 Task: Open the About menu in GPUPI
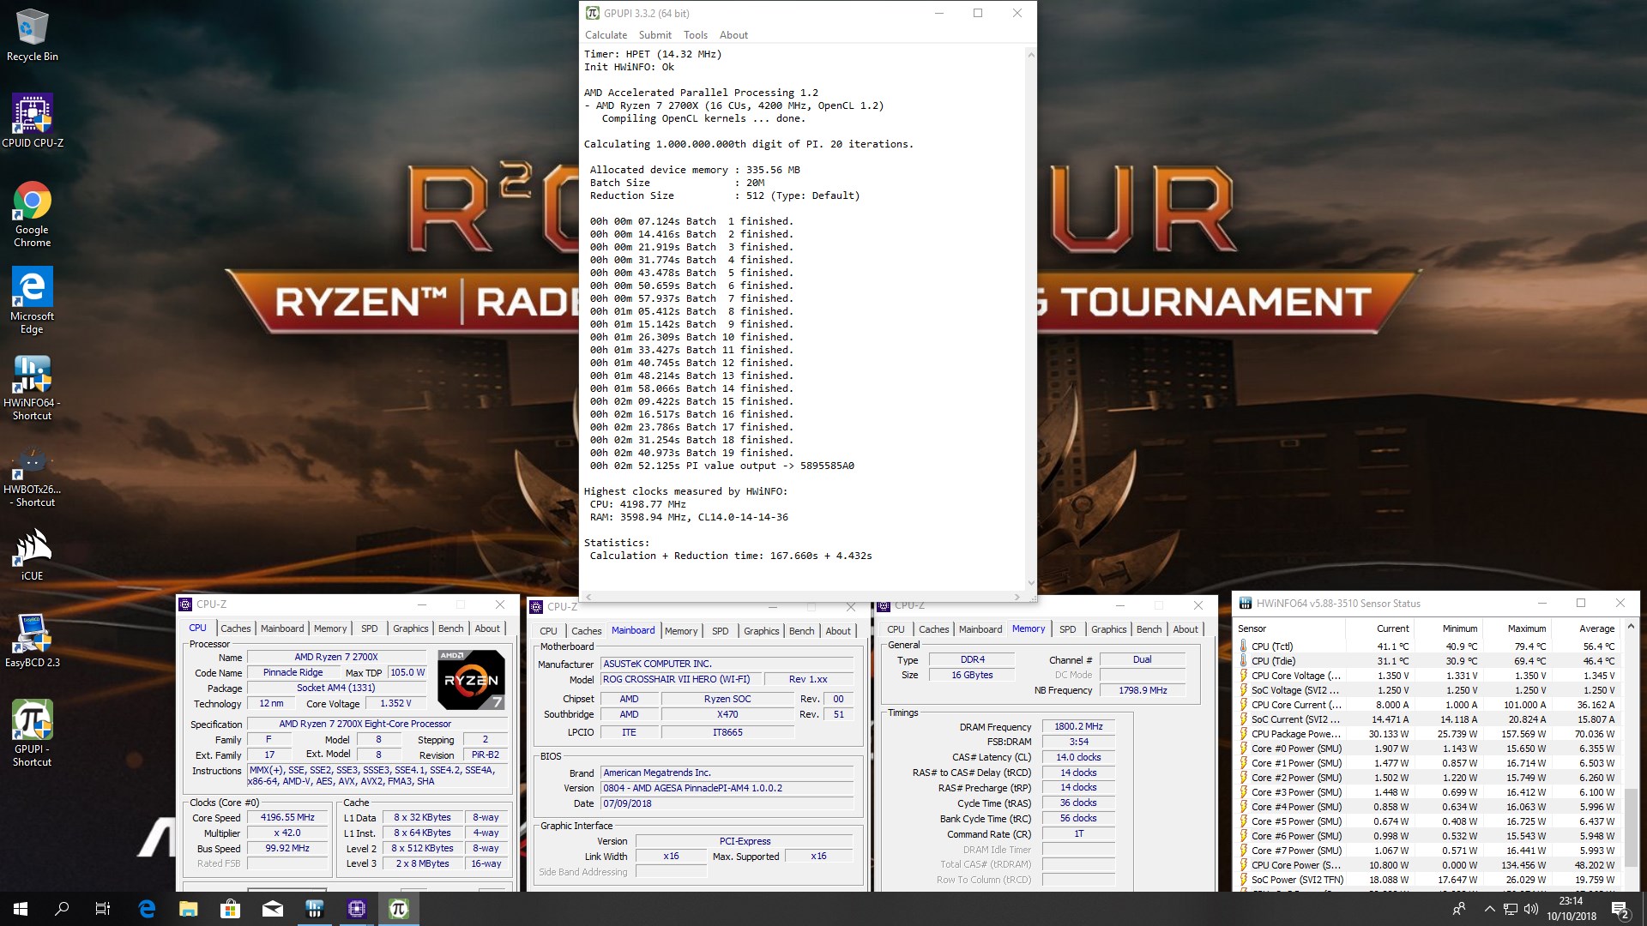click(x=733, y=35)
